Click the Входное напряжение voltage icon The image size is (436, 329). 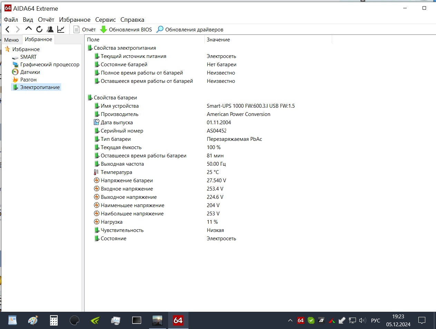tap(97, 188)
